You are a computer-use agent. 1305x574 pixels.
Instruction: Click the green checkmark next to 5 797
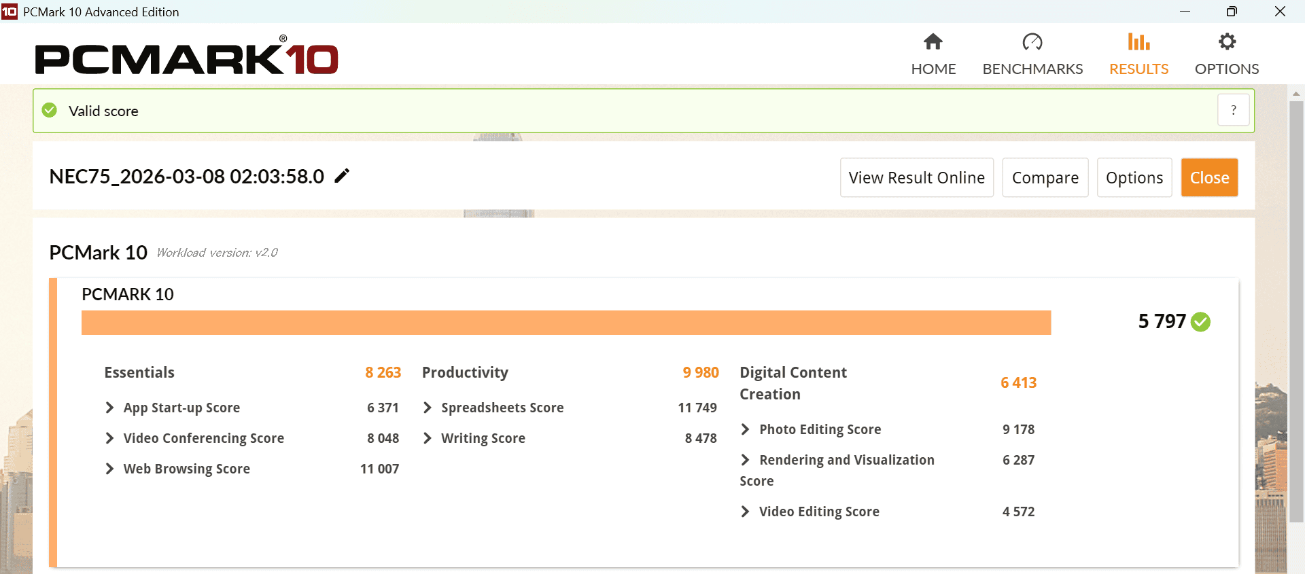click(1201, 321)
